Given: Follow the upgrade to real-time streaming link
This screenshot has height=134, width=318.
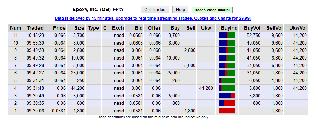Looking at the screenshot, I should [153, 18].
